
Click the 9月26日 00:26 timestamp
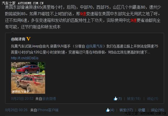pos(16,110)
